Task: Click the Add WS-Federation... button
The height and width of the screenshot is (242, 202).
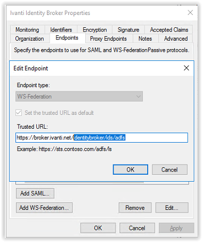Action: pos(44,208)
